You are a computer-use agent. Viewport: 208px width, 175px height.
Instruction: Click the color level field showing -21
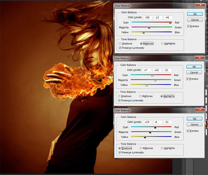point(168,70)
